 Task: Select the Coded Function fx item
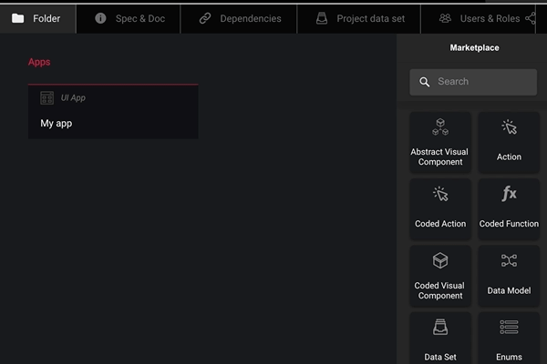point(509,208)
